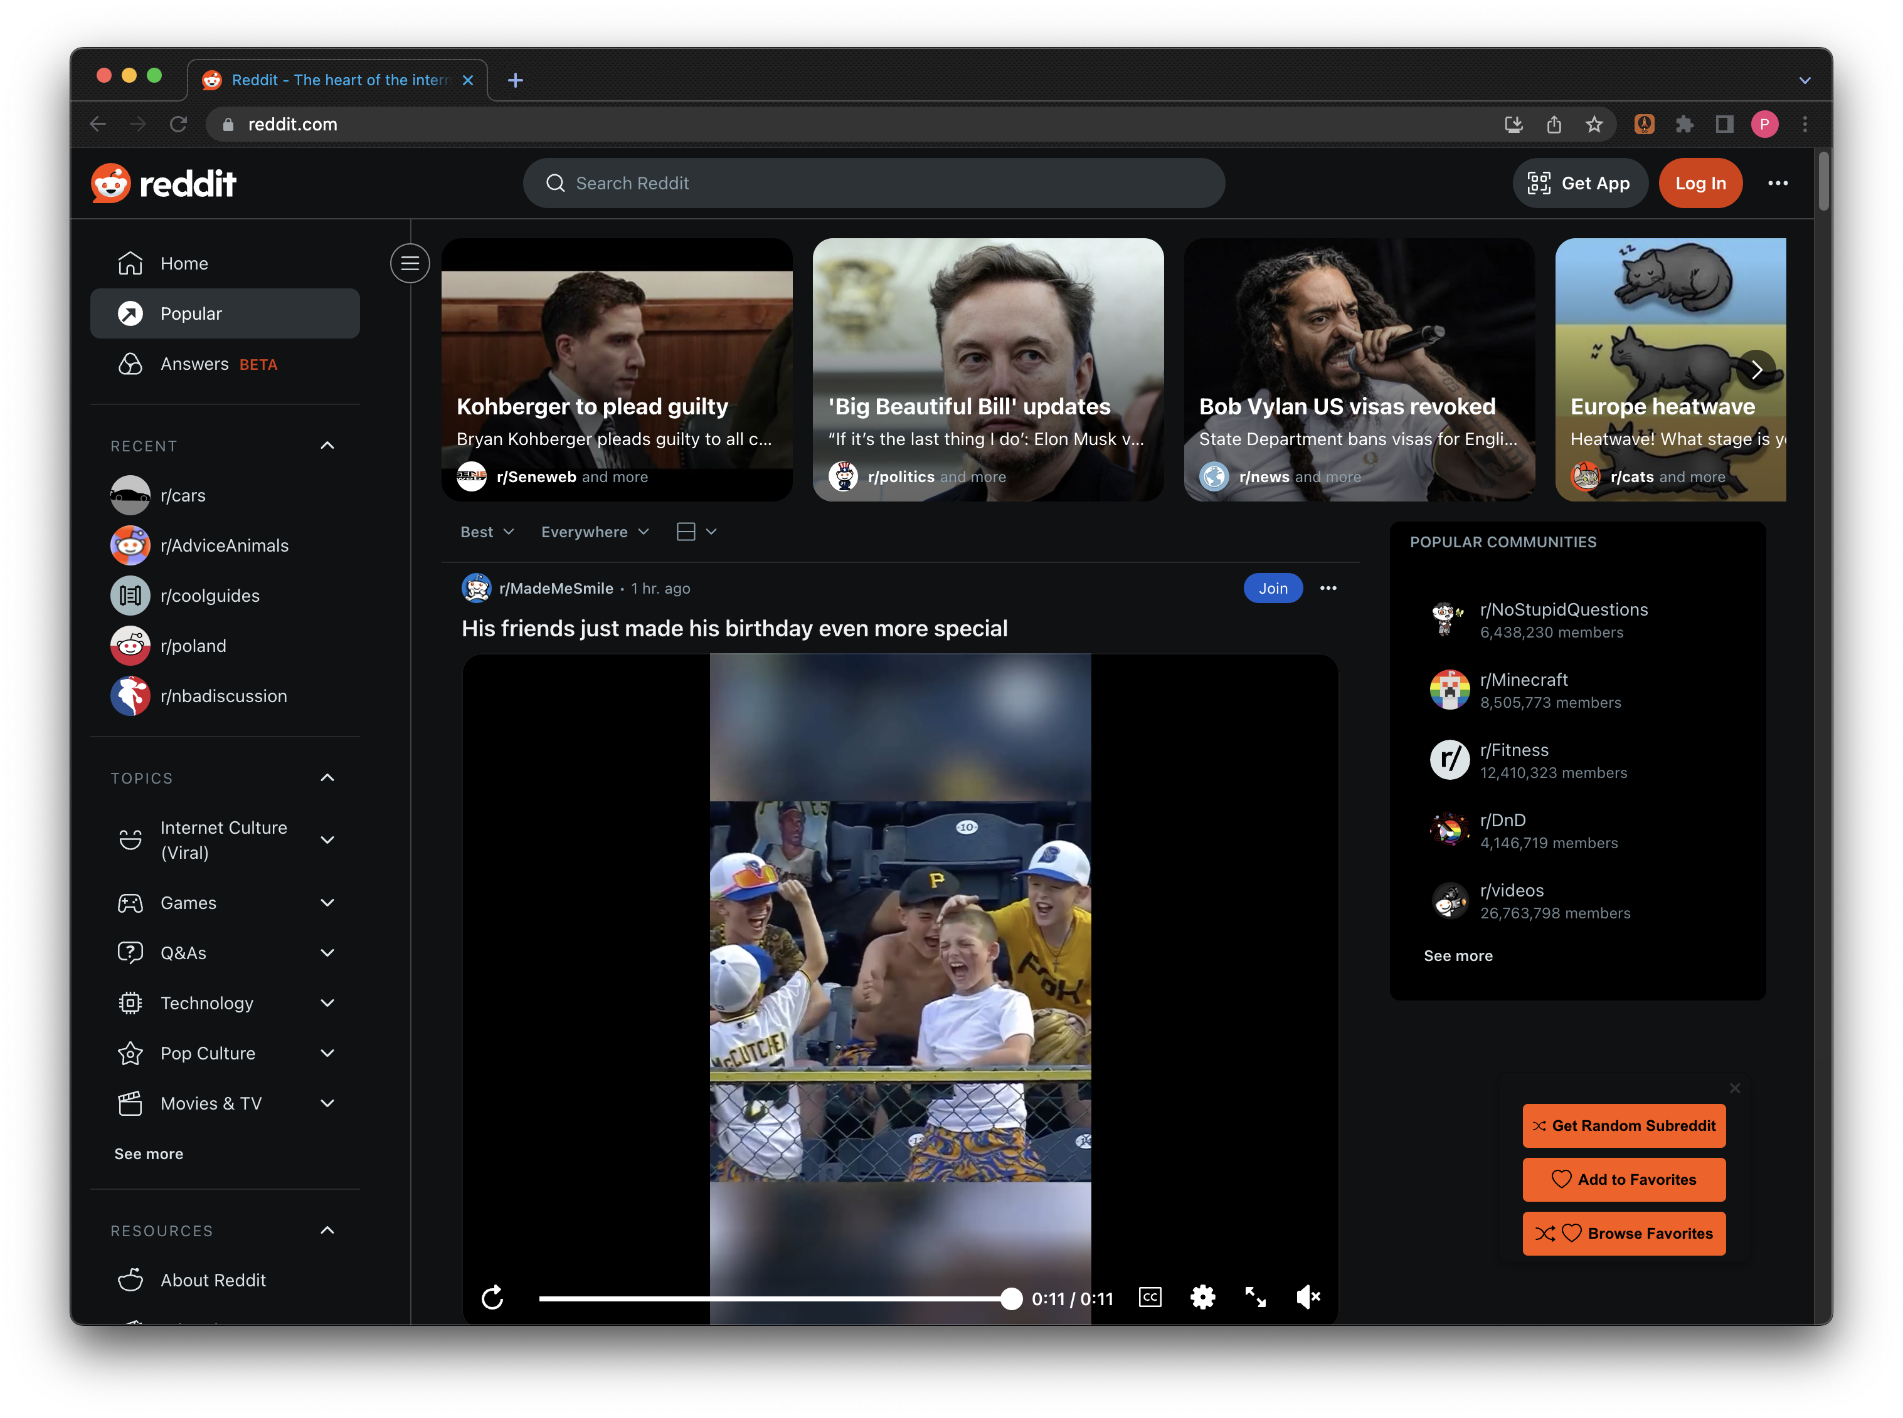Open the post overflow three-dot menu

point(1328,589)
